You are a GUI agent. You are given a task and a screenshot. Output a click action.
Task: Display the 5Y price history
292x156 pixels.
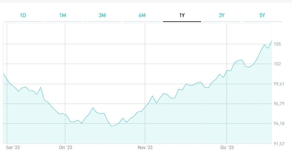coord(262,15)
